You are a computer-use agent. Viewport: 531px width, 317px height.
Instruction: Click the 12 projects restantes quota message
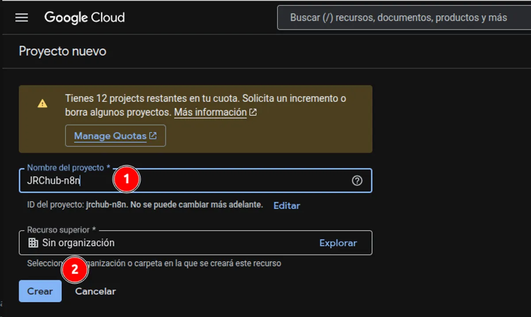[205, 105]
